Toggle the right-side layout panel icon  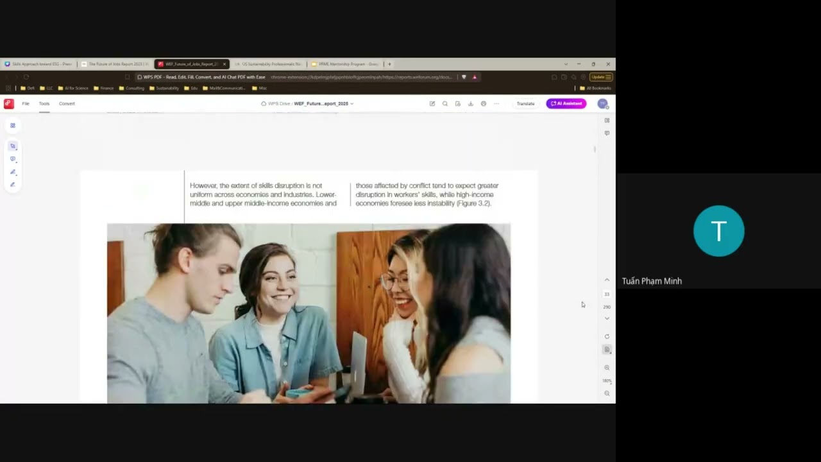point(607,120)
